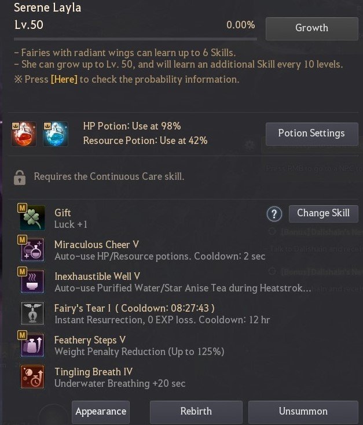Open the fairy Appearance options
The width and height of the screenshot is (363, 425).
point(101,412)
